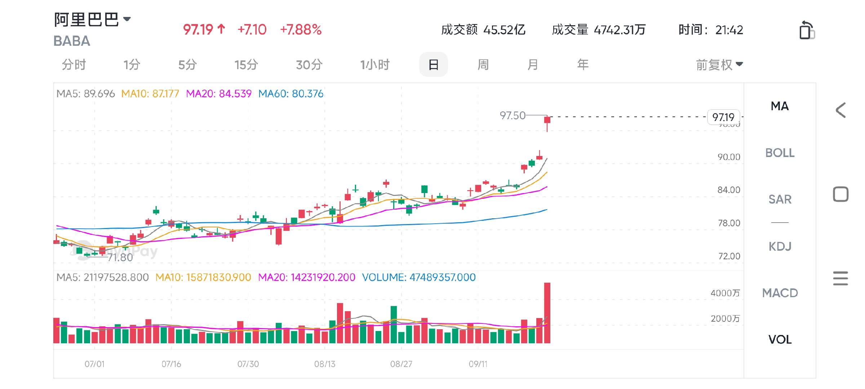The height and width of the screenshot is (389, 865).
Task: Open the 阿里巴巴 stock selector dropdown
Action: coord(92,19)
